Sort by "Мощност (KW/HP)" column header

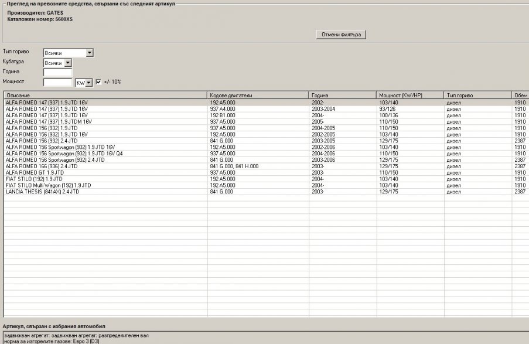click(x=409, y=95)
